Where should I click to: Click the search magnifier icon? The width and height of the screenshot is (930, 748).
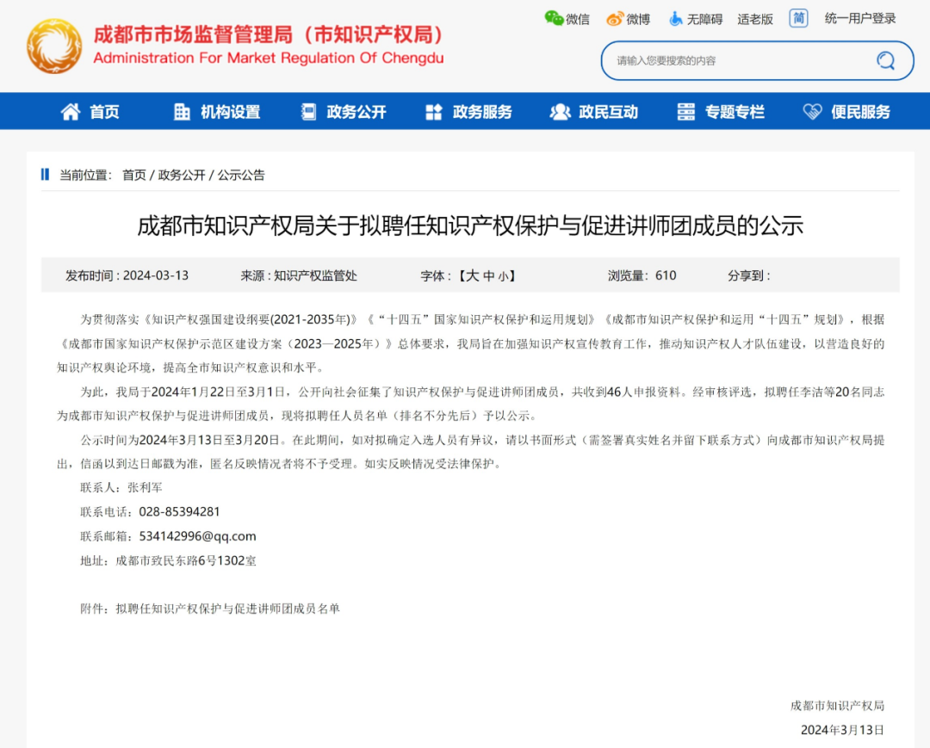(885, 60)
